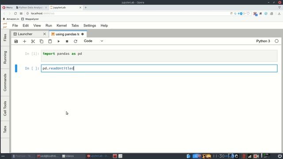283x159 pixels.
Task: Open the Files sidebar panel
Action: coord(5,38)
